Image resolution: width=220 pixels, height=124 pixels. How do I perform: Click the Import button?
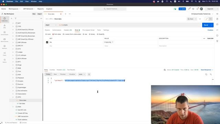tap(40, 14)
